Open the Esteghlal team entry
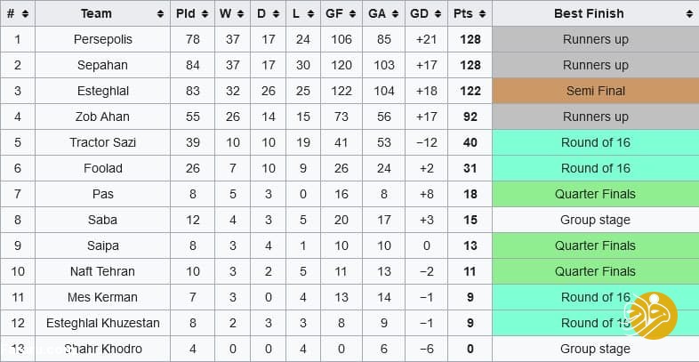The height and width of the screenshot is (362, 699). coord(103,91)
